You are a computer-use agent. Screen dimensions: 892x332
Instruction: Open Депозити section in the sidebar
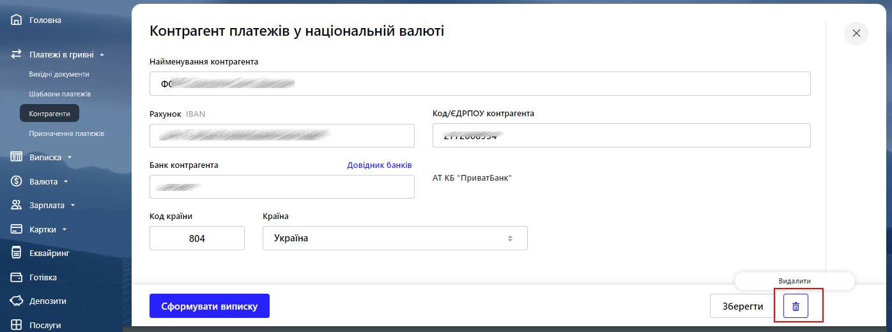pyautogui.click(x=48, y=301)
